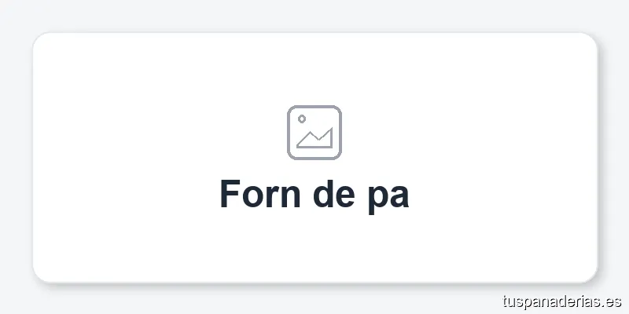
Task: Click the image placeholder icon
Action: pyautogui.click(x=314, y=132)
